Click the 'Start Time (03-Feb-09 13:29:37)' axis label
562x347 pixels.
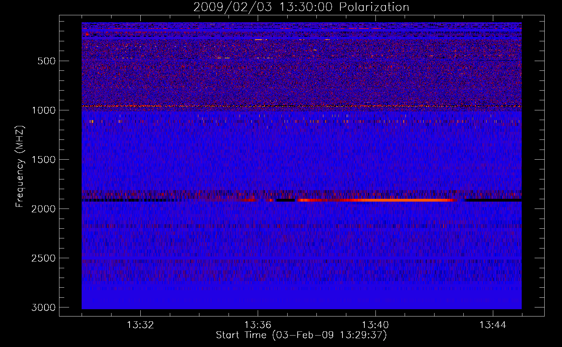click(x=301, y=335)
